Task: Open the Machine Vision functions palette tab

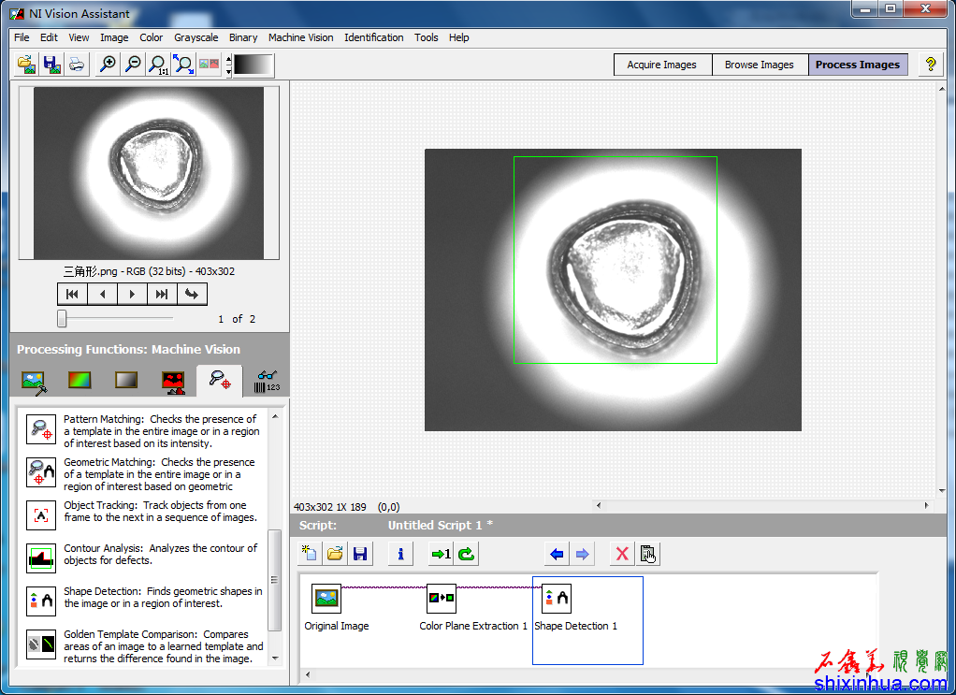Action: pos(220,381)
